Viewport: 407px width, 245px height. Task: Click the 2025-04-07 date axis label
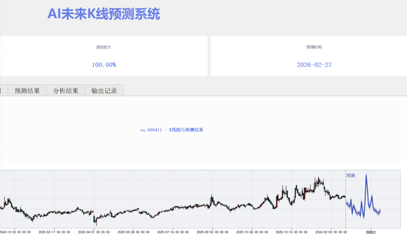coord(94,232)
